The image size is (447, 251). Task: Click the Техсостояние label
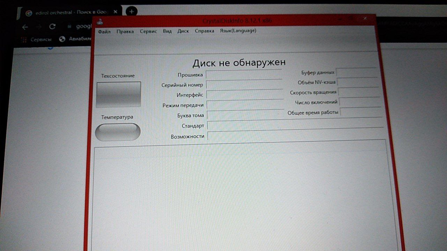point(118,76)
